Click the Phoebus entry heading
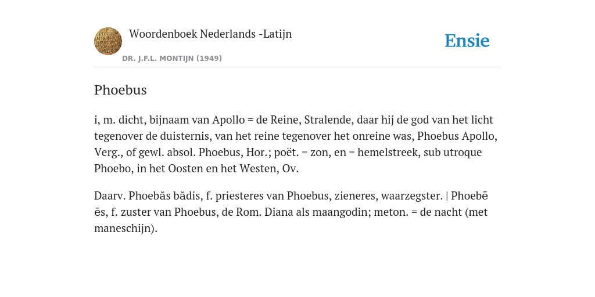 coord(120,90)
